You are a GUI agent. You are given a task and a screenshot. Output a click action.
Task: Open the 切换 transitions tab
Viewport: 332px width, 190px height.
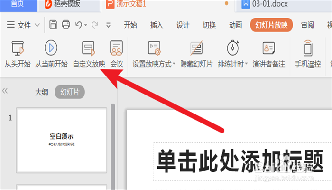pyautogui.click(x=209, y=25)
